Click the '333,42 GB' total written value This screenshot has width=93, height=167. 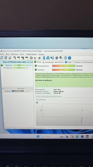(57, 93)
